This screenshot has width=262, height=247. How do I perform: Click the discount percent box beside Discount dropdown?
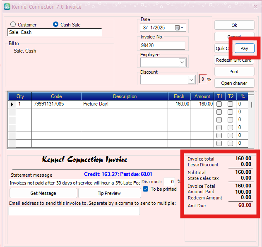pyautogui.click(x=203, y=79)
